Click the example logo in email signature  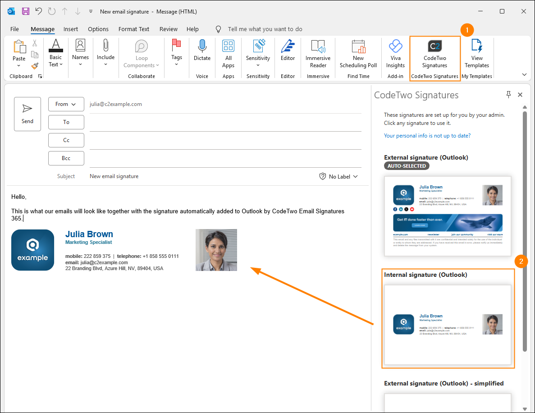point(33,250)
